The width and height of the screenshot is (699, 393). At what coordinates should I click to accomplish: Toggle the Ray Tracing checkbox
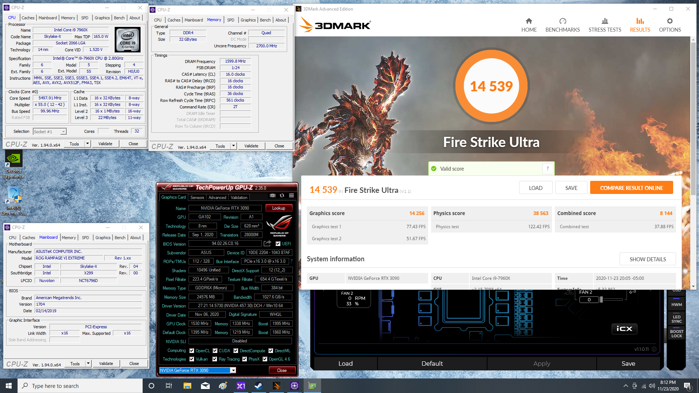215,359
